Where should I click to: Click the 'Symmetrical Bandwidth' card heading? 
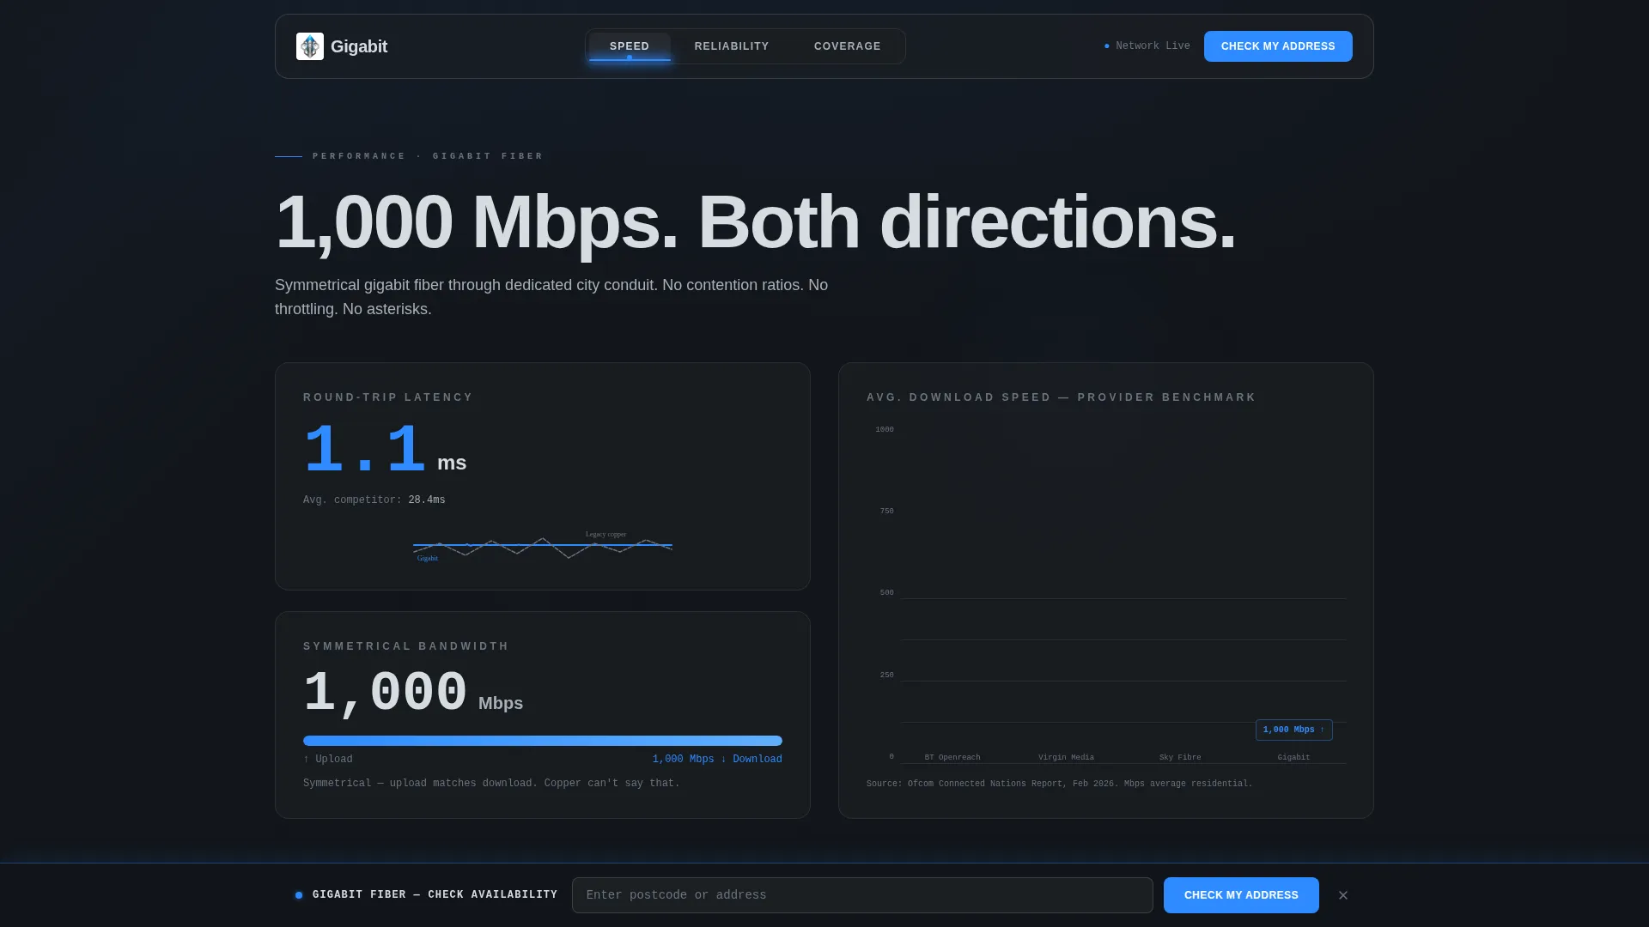click(x=406, y=646)
